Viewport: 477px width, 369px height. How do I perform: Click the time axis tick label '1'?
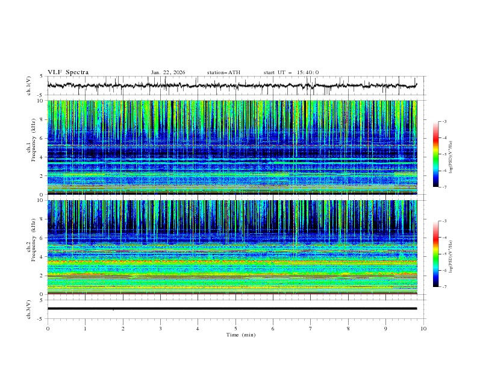pos(85,329)
